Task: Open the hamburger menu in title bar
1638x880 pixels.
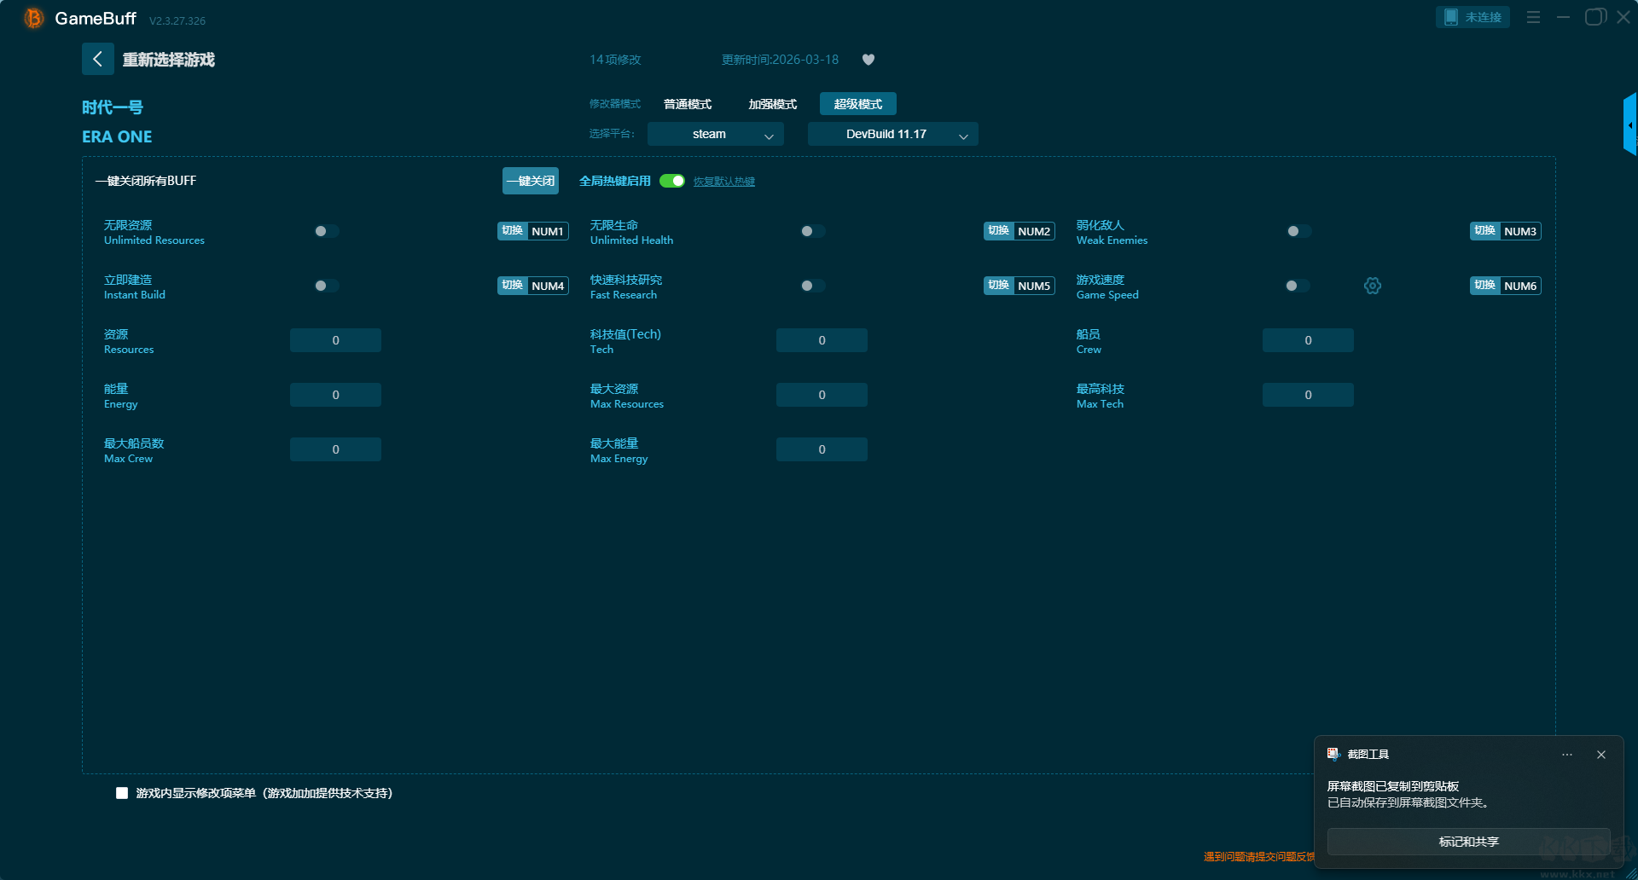Action: pyautogui.click(x=1533, y=17)
